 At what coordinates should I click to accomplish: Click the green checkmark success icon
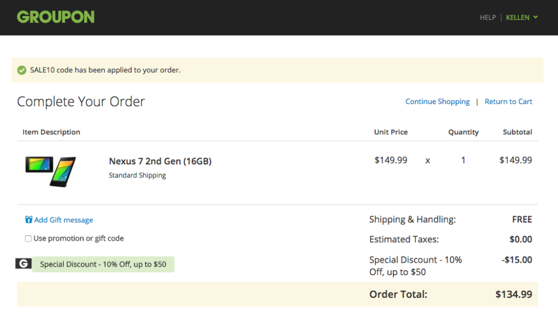[x=22, y=70]
